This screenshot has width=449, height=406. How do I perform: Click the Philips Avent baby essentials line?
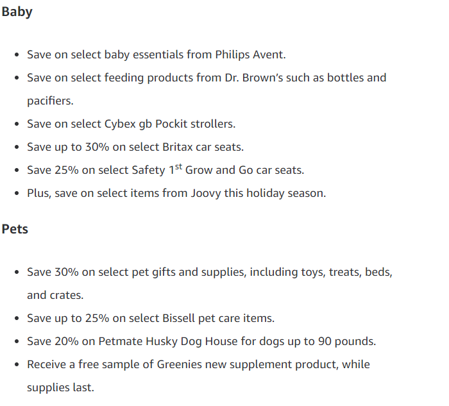(157, 55)
